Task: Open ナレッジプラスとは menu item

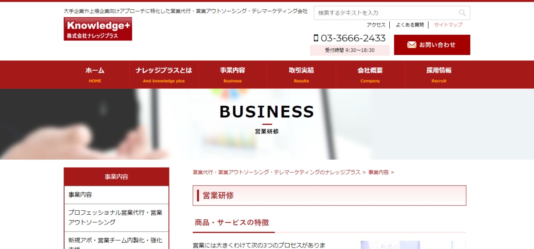Action: [x=164, y=74]
